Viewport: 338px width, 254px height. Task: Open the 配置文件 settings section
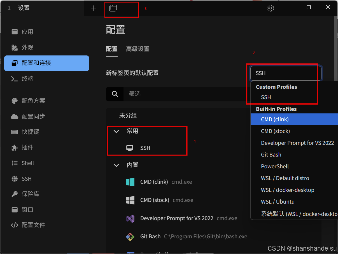(x=46, y=225)
